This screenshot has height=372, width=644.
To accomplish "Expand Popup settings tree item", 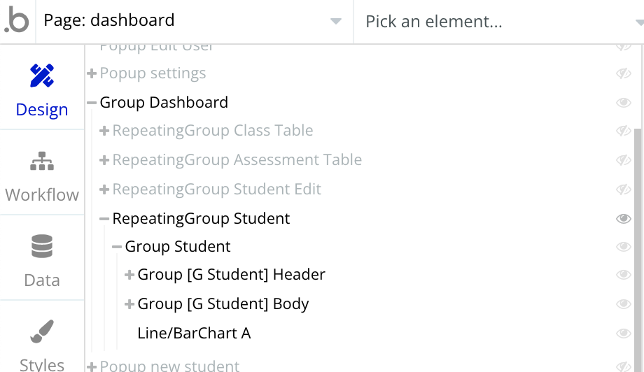I will tap(92, 73).
